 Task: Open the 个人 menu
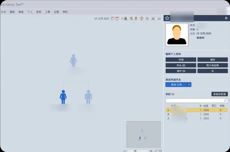pos(30,12)
